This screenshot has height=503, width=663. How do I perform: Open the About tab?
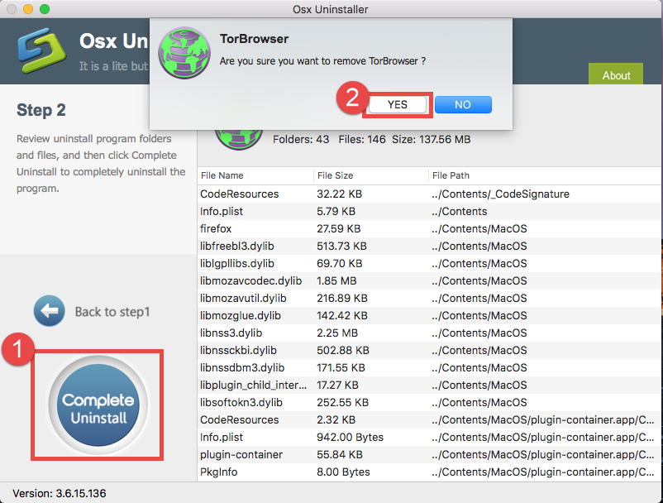616,75
